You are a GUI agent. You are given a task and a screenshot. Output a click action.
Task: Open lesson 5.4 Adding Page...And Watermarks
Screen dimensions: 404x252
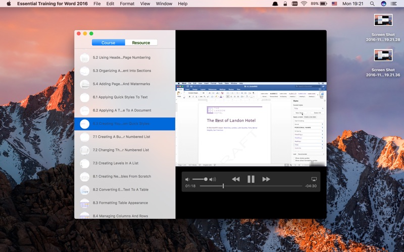[x=125, y=84]
